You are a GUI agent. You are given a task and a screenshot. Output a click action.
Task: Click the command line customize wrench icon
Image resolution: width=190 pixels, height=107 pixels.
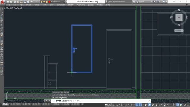(50, 101)
